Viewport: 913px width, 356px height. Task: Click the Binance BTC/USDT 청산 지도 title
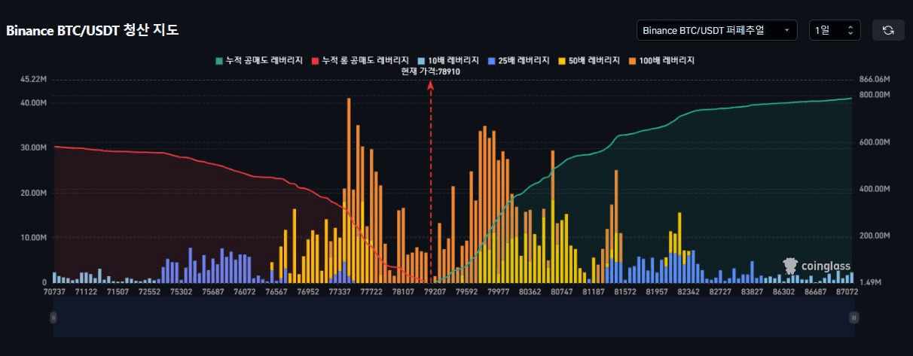click(93, 31)
